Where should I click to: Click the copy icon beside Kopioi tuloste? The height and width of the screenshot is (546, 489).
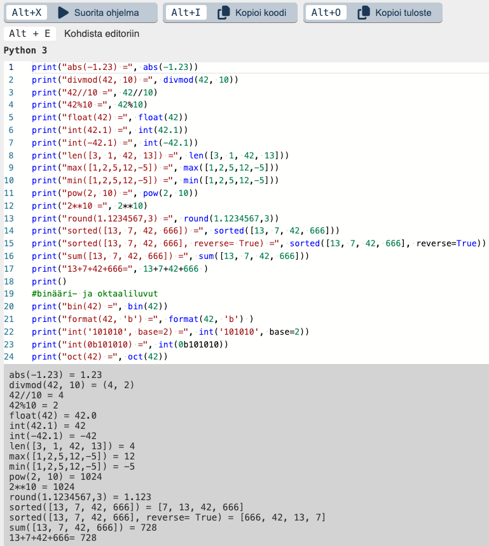[363, 13]
